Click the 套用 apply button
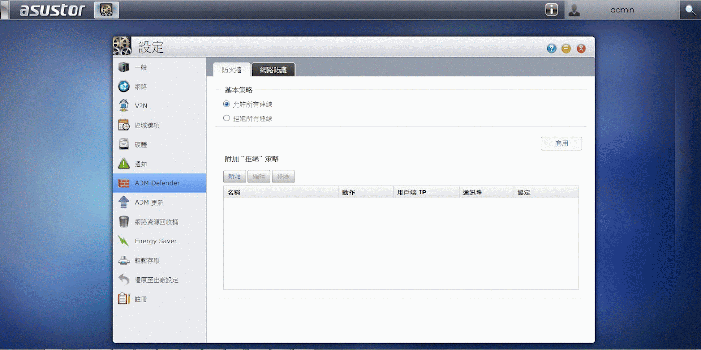 (561, 144)
